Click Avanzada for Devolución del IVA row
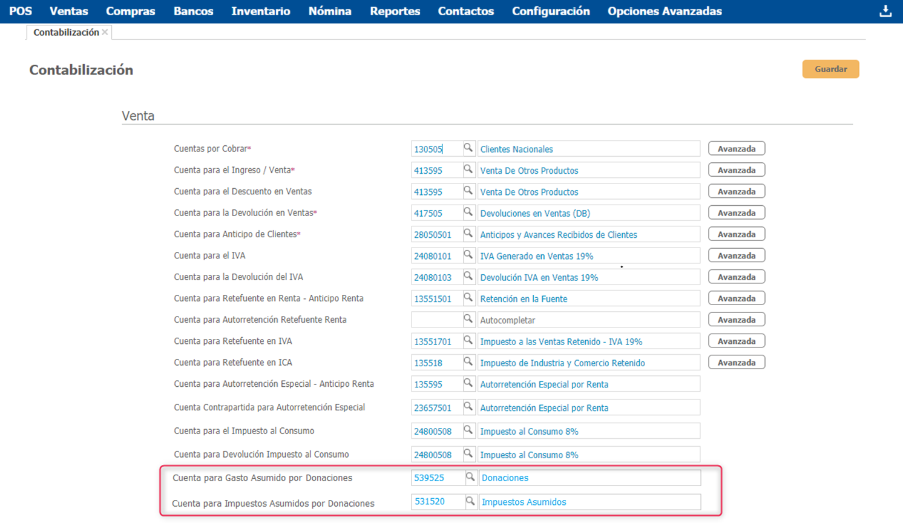Viewport: 903px width, 523px height. tap(736, 277)
